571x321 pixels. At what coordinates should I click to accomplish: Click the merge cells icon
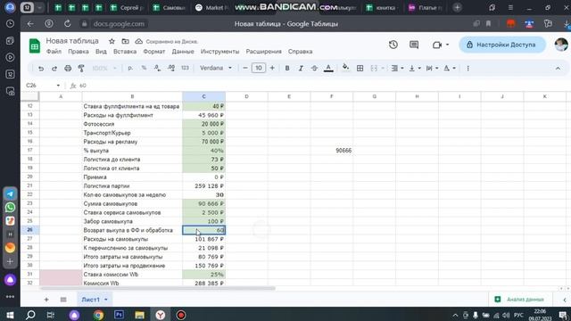pyautogui.click(x=374, y=68)
